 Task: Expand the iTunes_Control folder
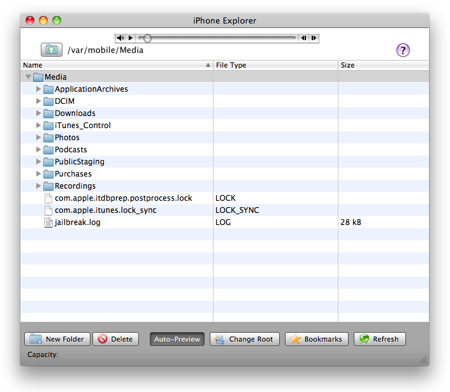39,126
